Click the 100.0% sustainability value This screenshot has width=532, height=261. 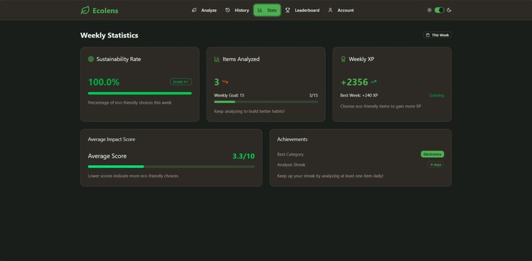[x=104, y=82]
